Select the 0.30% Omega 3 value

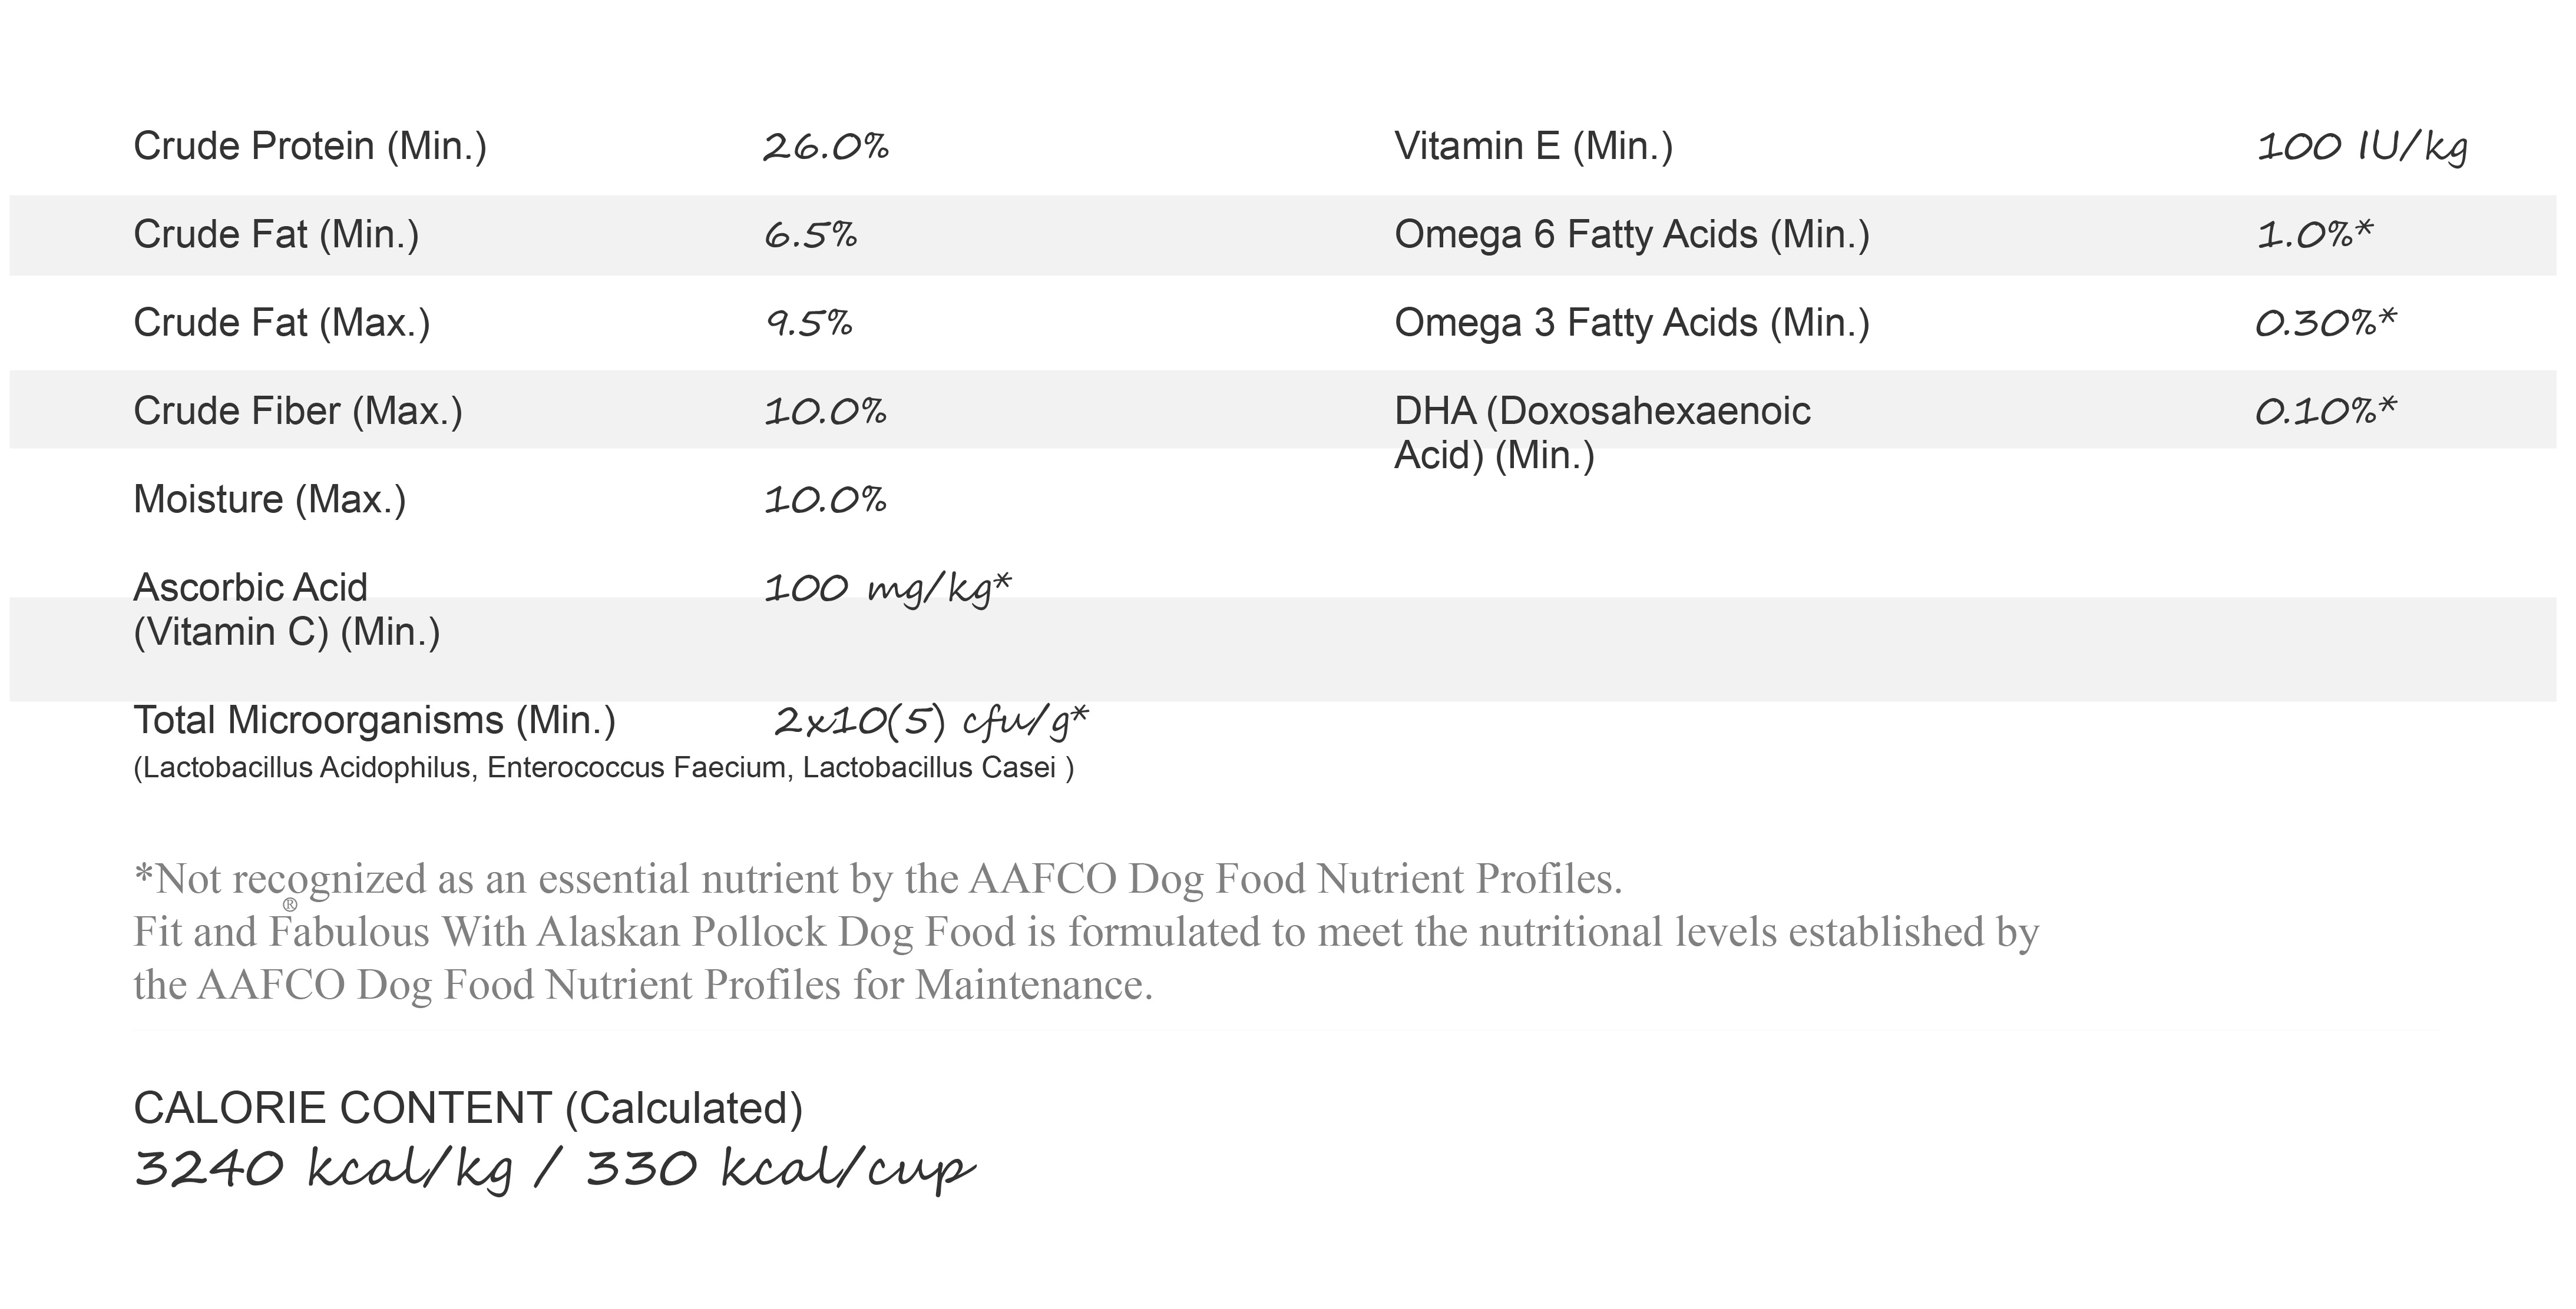[x=2326, y=323]
